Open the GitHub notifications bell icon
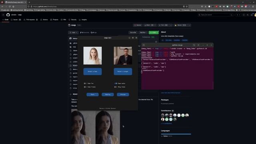This screenshot has height=144, width=256. (x=252, y=15)
